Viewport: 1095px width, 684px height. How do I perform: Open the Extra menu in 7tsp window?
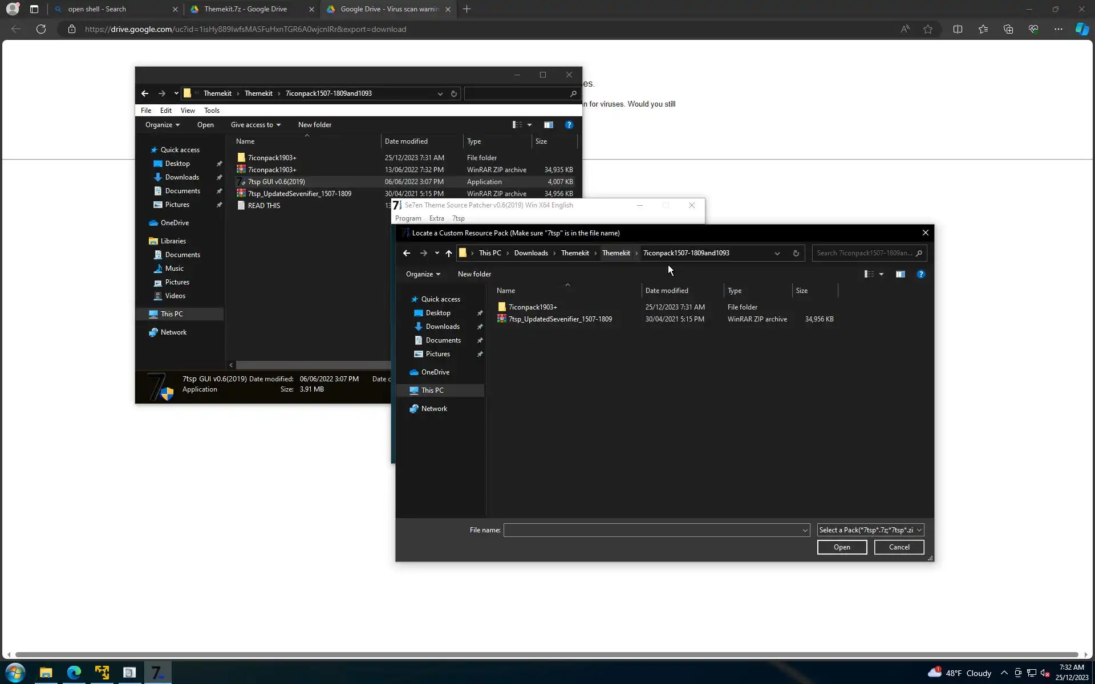(436, 218)
